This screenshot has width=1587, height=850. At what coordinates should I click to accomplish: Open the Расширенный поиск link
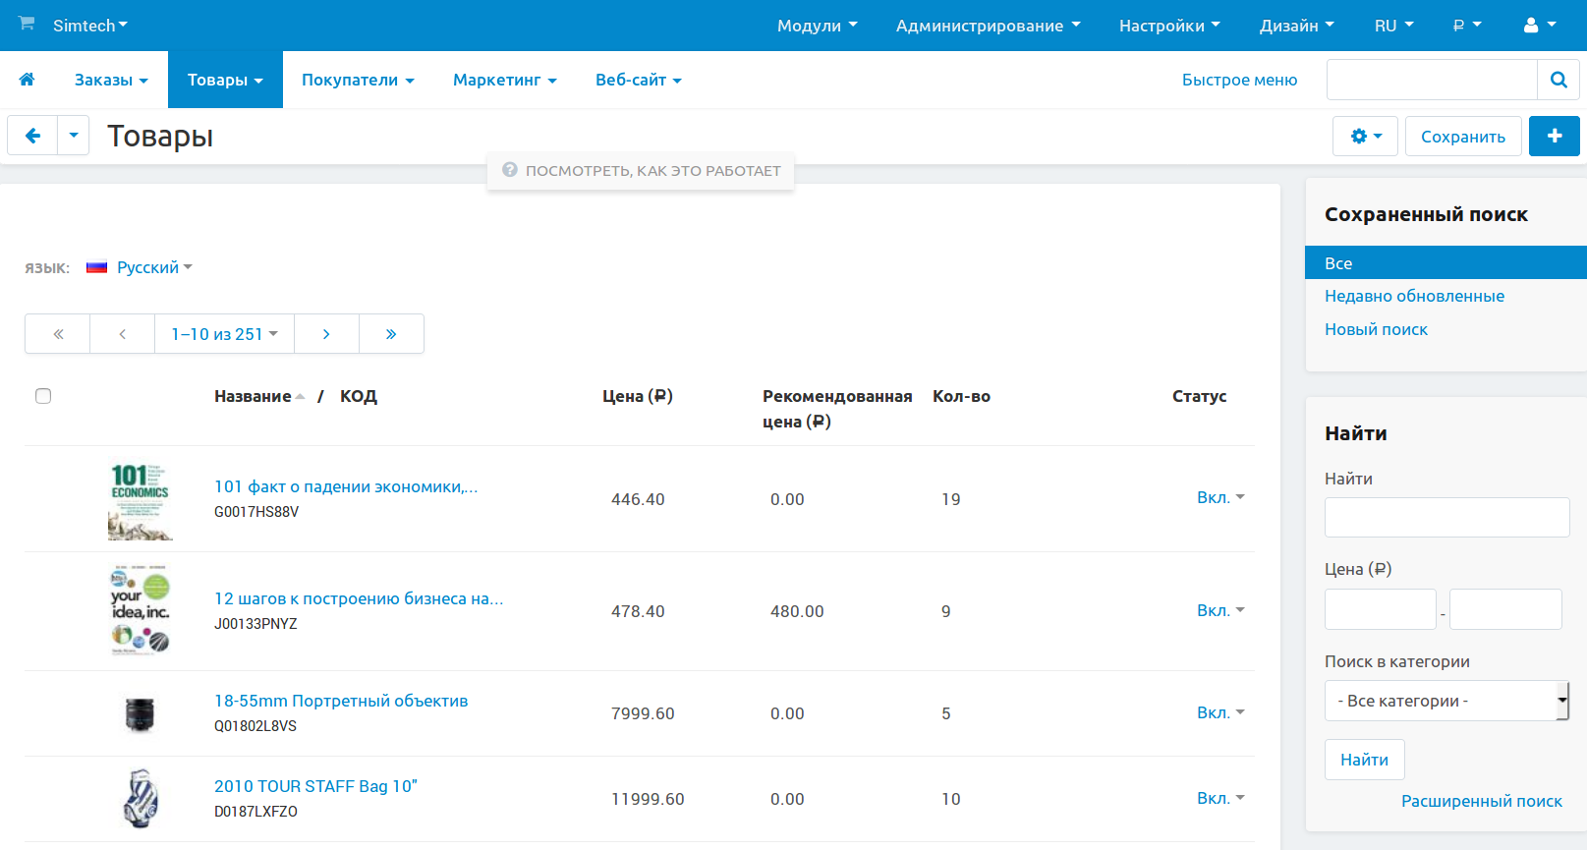pyautogui.click(x=1481, y=801)
